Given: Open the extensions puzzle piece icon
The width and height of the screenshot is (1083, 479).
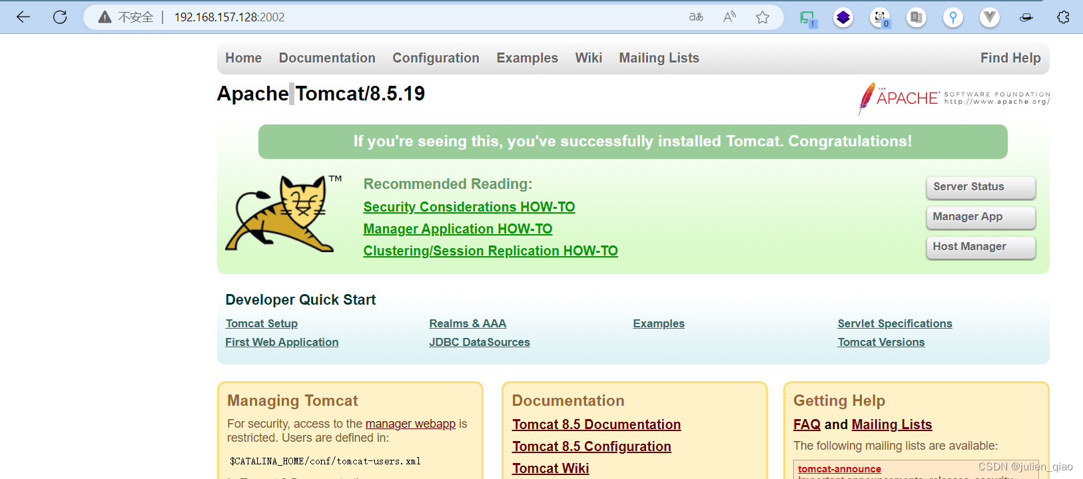Looking at the screenshot, I should (1063, 17).
